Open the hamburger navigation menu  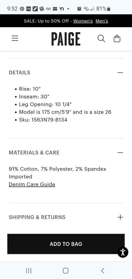click(15, 38)
